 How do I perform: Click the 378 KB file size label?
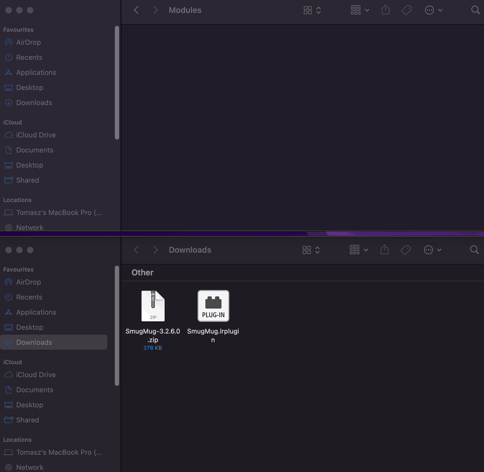(x=153, y=348)
